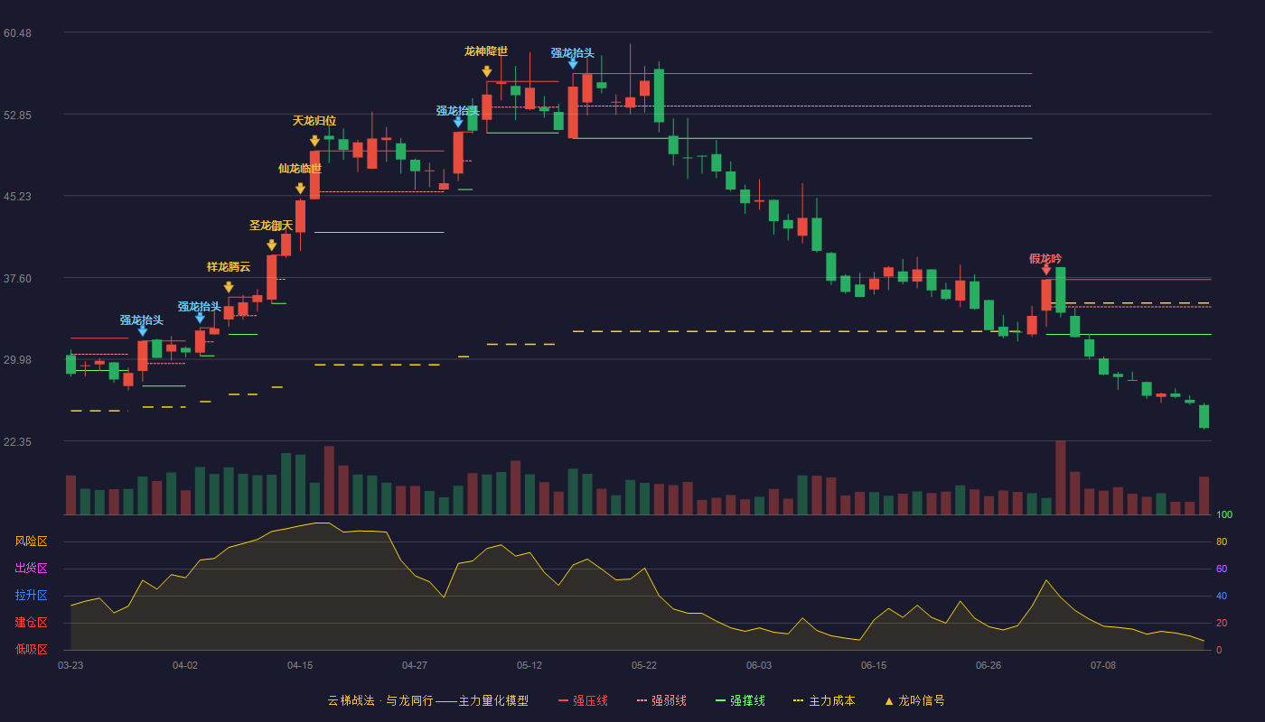Click the 37.60 price axis label
The image size is (1265, 722).
pyautogui.click(x=17, y=279)
